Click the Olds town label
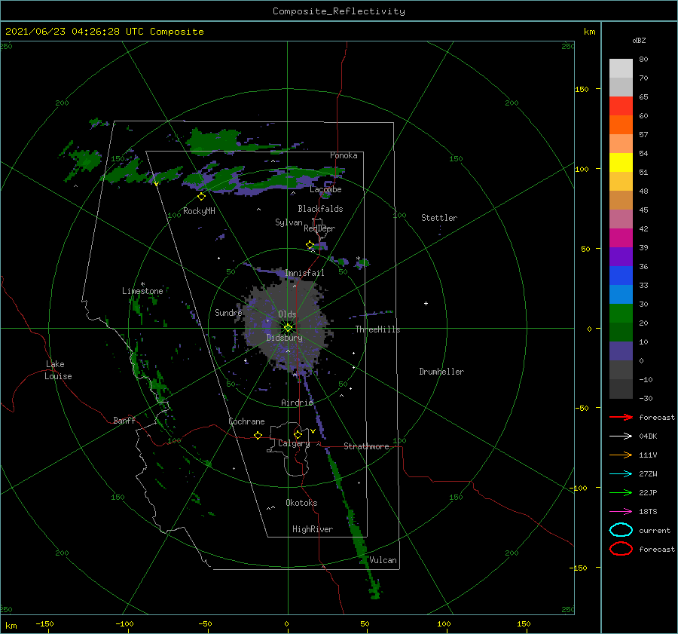This screenshot has width=678, height=634. (x=287, y=314)
